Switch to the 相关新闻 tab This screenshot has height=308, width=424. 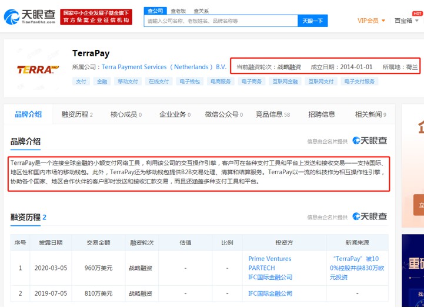pyautogui.click(x=370, y=114)
